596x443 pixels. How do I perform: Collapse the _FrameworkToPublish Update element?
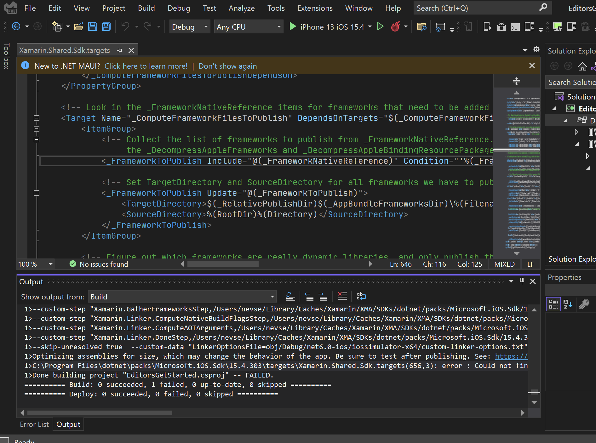[x=37, y=193]
